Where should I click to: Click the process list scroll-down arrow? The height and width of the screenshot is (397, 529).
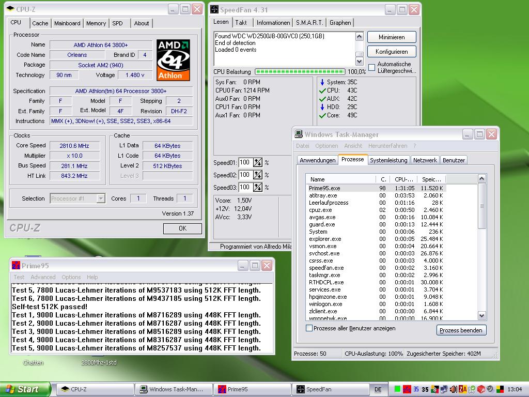pos(482,316)
